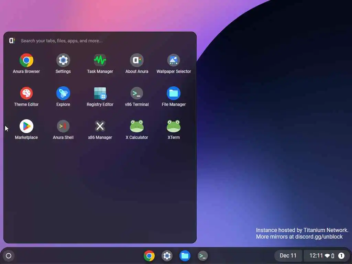352x264 pixels.
Task: Launch X Calculator app
Action: click(137, 130)
